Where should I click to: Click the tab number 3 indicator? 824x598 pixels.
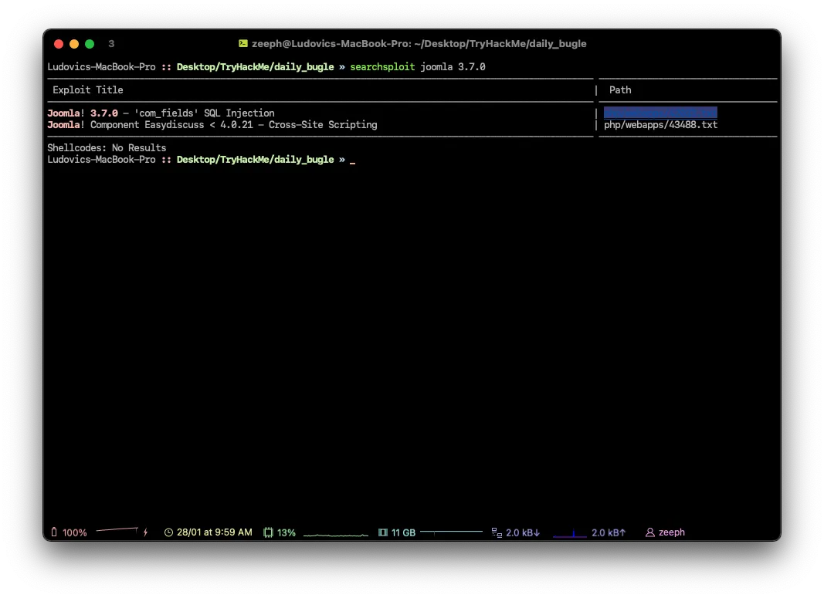[x=111, y=44]
